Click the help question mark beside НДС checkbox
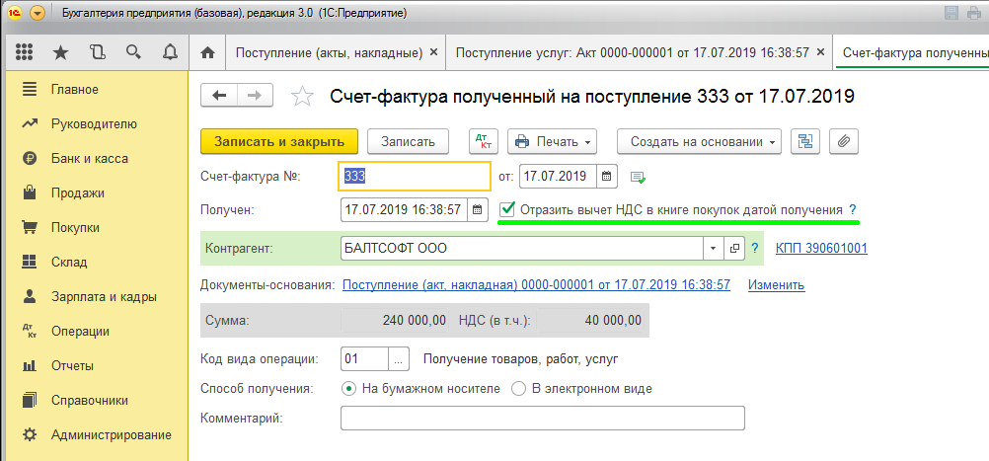989x461 pixels. (853, 209)
